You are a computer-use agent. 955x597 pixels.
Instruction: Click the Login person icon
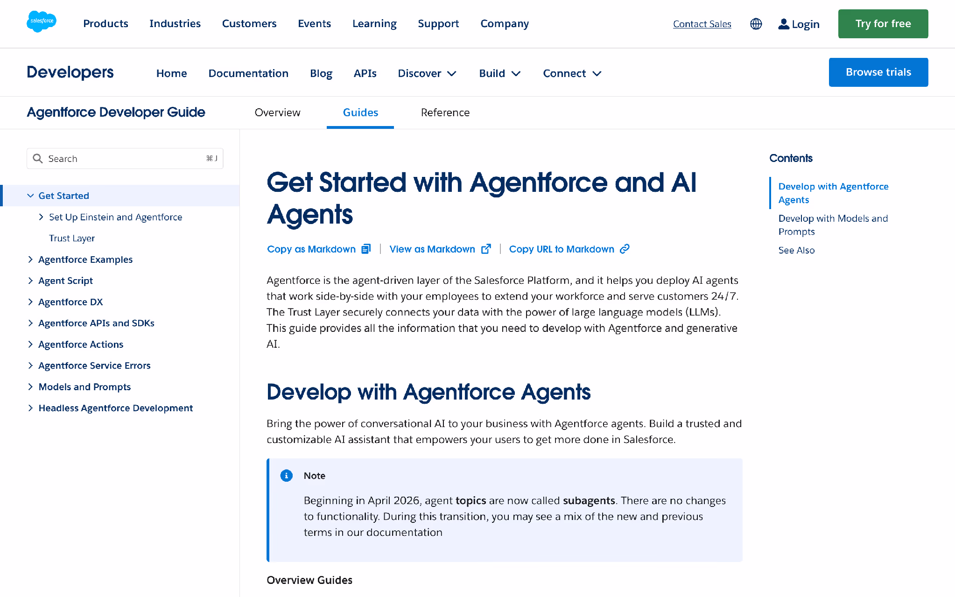tap(783, 24)
